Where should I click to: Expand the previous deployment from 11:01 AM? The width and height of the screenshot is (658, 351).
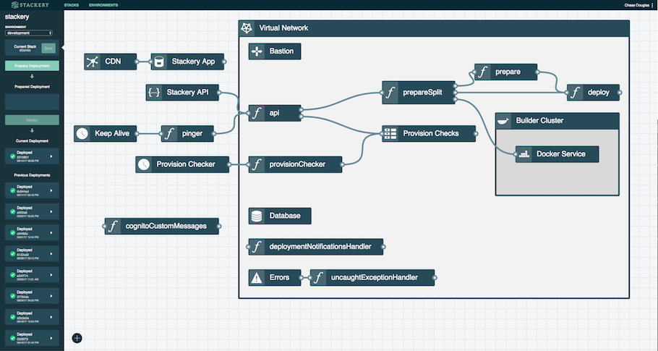pos(51,275)
